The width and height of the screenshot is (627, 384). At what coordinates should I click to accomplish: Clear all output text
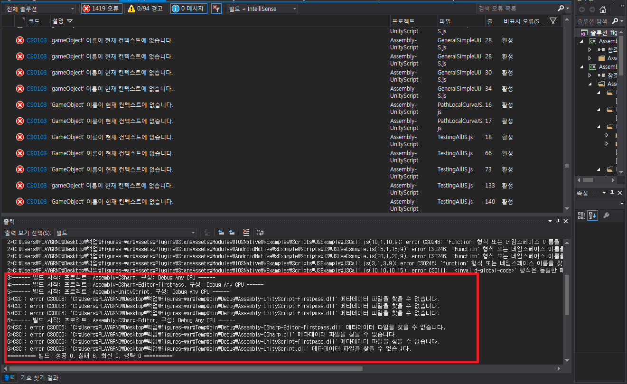[x=246, y=233]
